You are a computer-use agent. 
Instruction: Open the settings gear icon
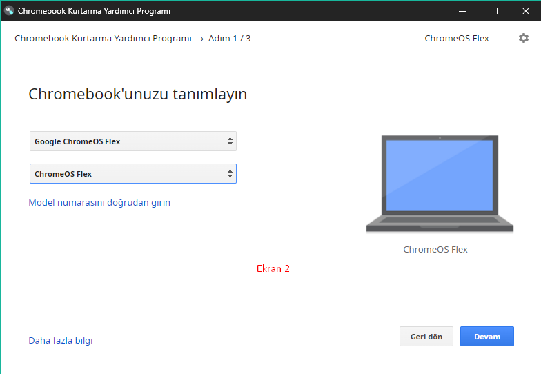523,38
